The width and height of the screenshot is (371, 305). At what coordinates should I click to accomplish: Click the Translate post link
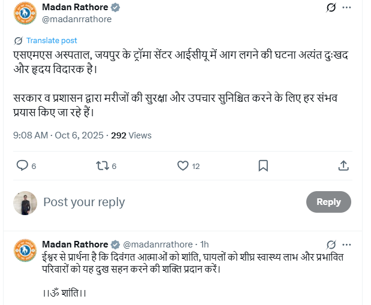pyautogui.click(x=52, y=40)
